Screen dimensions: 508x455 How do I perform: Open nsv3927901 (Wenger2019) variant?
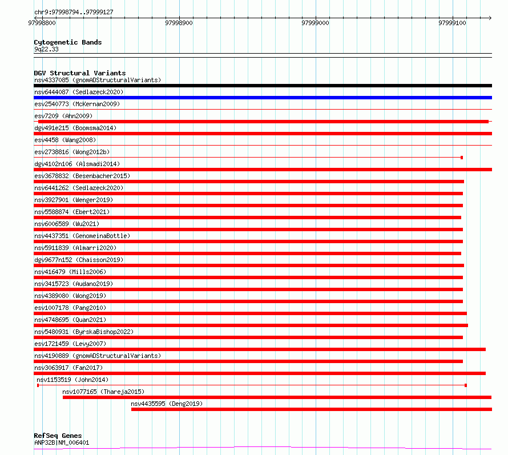(74, 200)
